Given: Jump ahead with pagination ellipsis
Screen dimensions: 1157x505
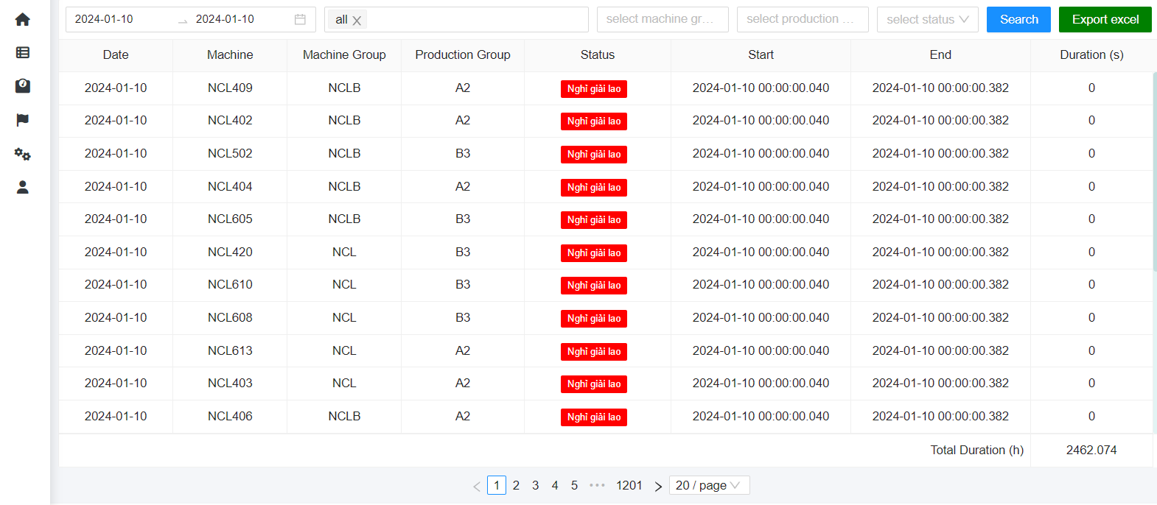Looking at the screenshot, I should coord(597,485).
